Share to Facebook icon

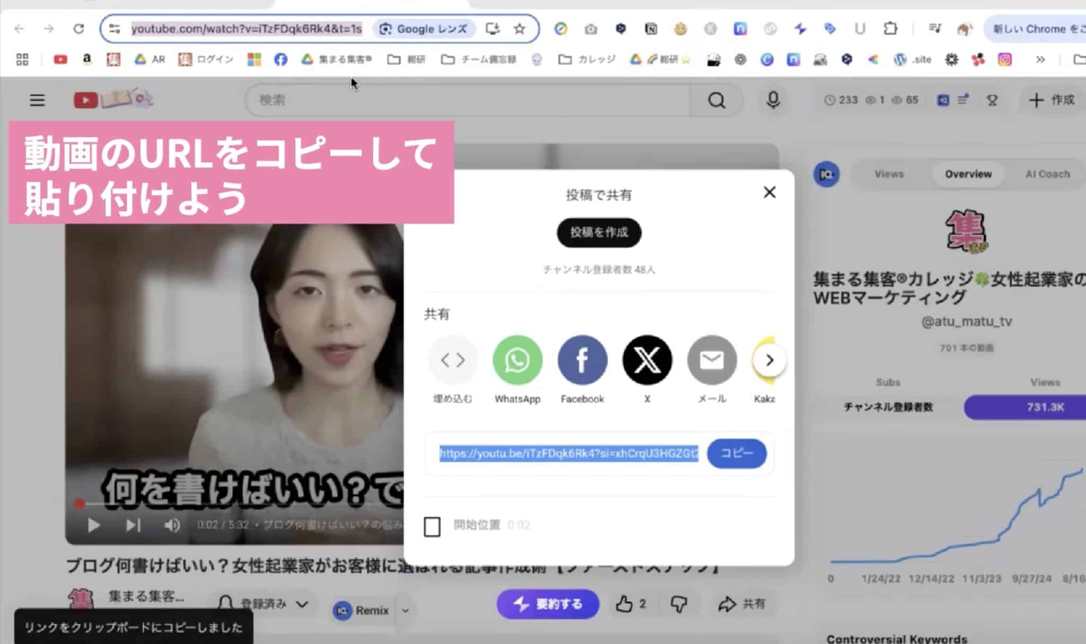582,360
